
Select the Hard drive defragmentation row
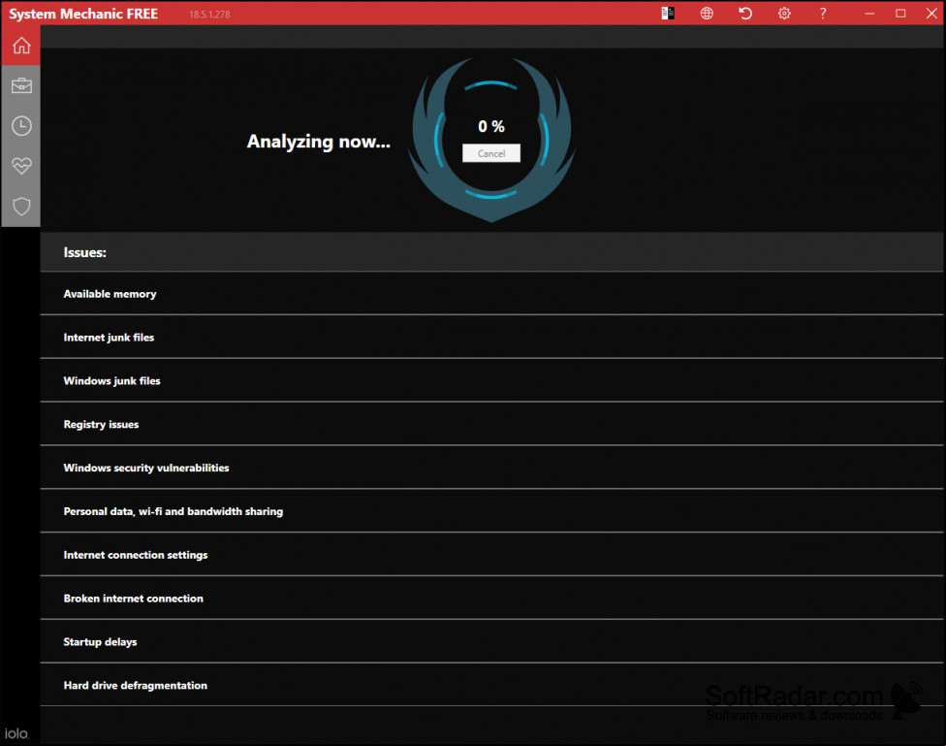point(491,685)
